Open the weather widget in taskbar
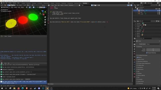The width and height of the screenshot is (161, 90). tap(132, 88)
